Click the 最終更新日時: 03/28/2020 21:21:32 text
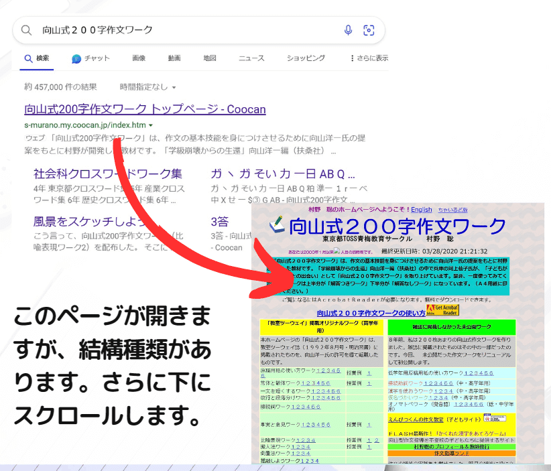This screenshot has width=551, height=471. [x=434, y=251]
